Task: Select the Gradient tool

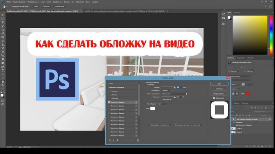Action: point(3,56)
